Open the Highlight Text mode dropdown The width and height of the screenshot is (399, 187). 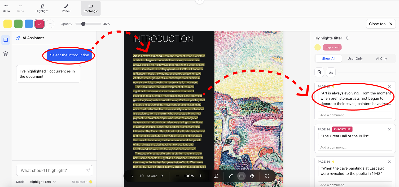(x=43, y=182)
